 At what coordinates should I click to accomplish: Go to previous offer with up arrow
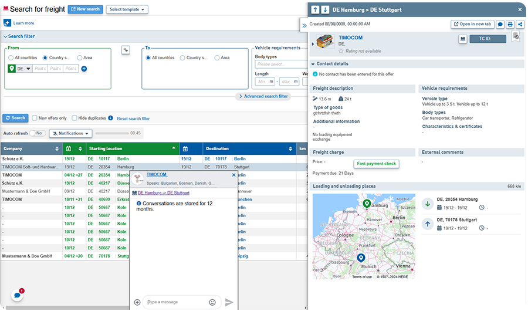click(x=315, y=9)
